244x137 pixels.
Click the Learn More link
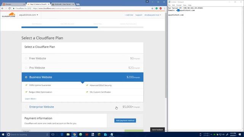pos(30,99)
